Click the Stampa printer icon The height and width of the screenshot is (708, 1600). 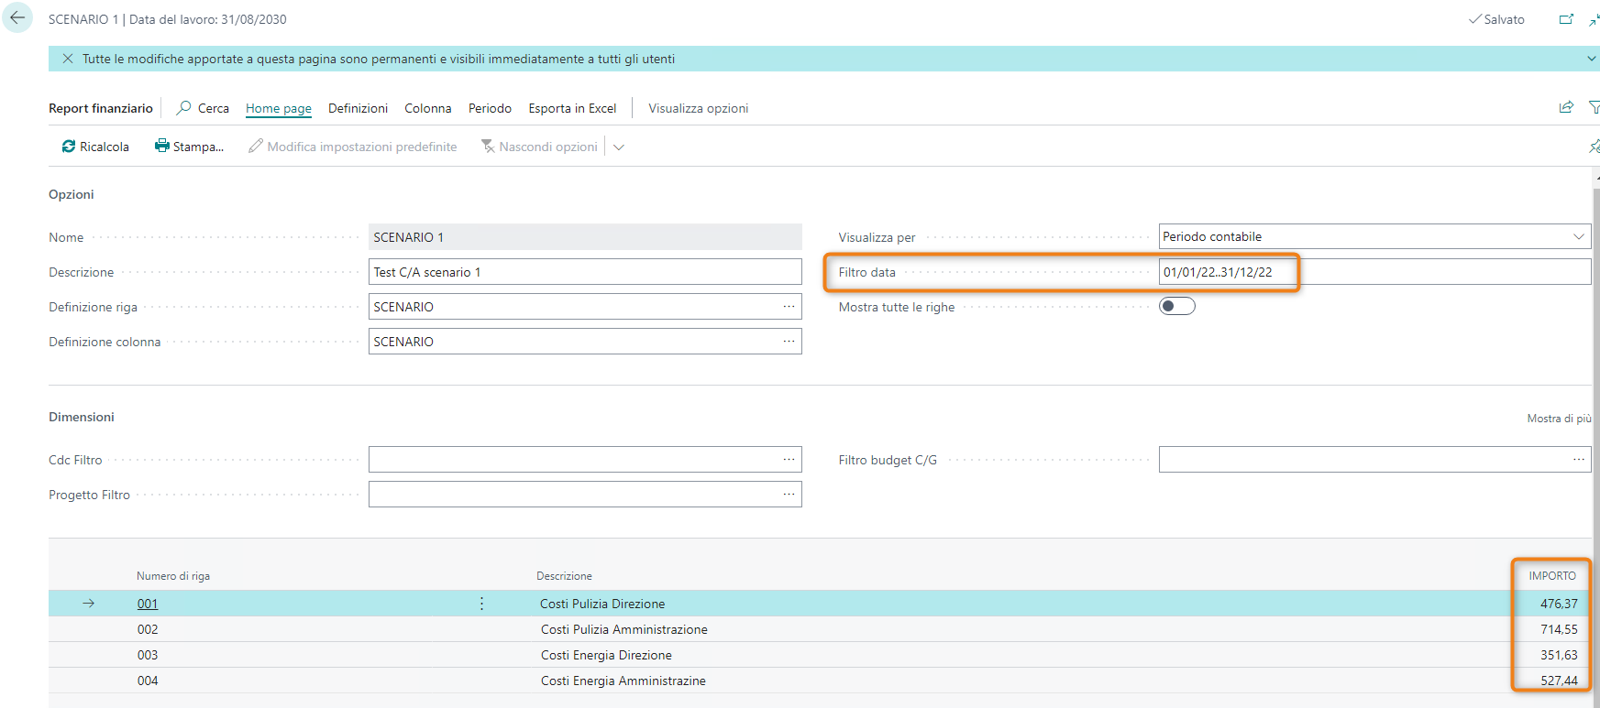[162, 147]
